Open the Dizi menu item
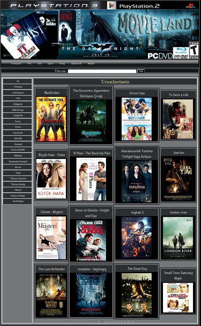This screenshot has width=201, height=326. point(39,63)
